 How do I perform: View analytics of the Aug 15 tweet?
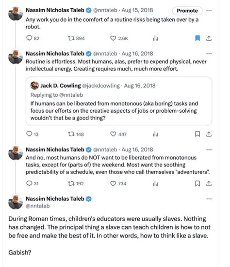155,38
